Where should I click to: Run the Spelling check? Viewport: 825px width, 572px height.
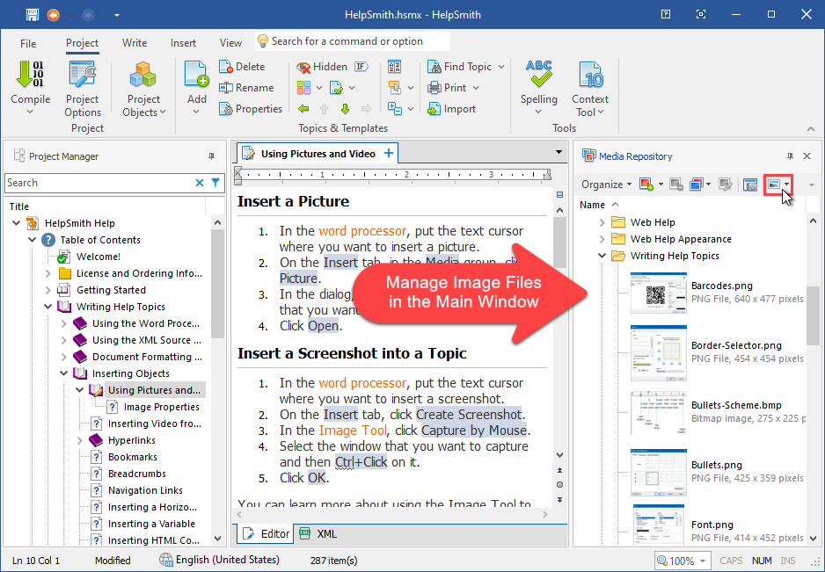click(x=539, y=87)
